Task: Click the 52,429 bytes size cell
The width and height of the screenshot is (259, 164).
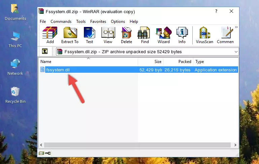Action: (x=151, y=70)
